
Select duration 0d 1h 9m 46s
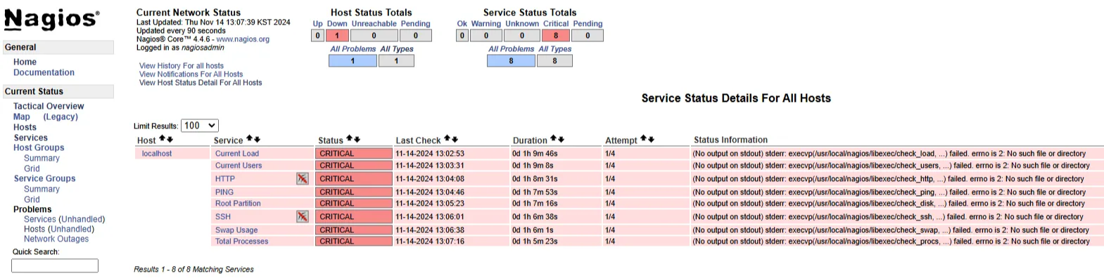coord(535,154)
